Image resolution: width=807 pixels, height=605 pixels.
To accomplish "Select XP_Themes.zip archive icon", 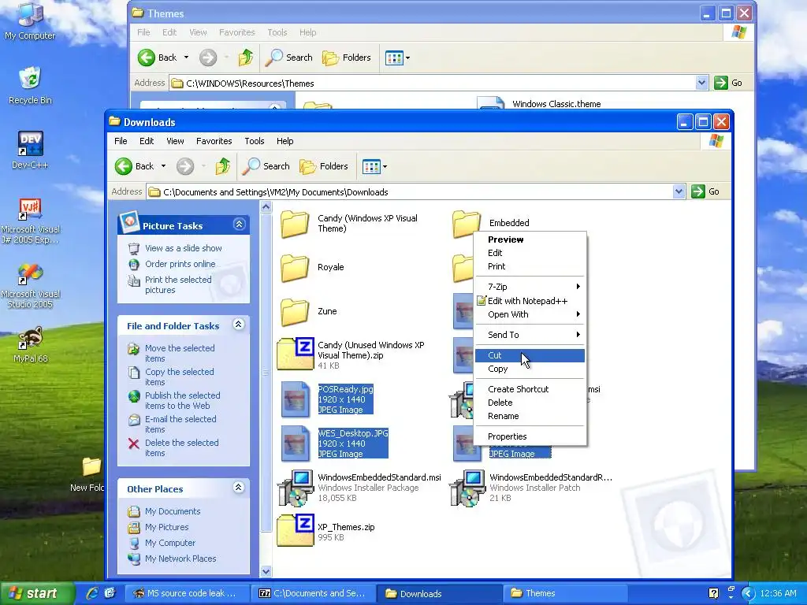I will pyautogui.click(x=295, y=530).
